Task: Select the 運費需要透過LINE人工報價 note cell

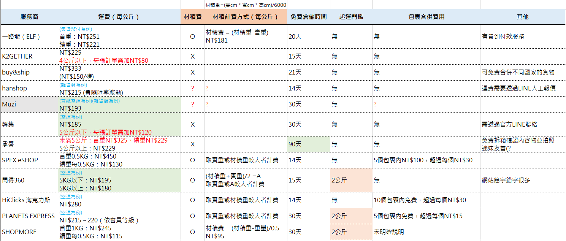Action: (523, 88)
